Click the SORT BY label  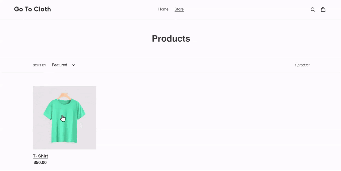[39, 65]
